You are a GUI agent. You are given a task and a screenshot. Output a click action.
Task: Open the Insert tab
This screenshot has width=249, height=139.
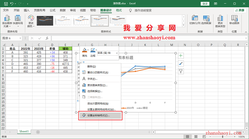pos(26,11)
